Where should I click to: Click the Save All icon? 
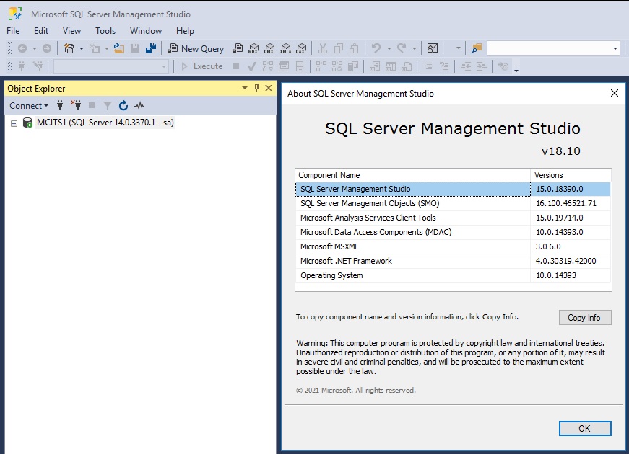pyautogui.click(x=151, y=48)
